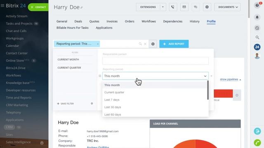Click the Add Report button
Viewport: 264px width, 148px height.
click(x=174, y=44)
